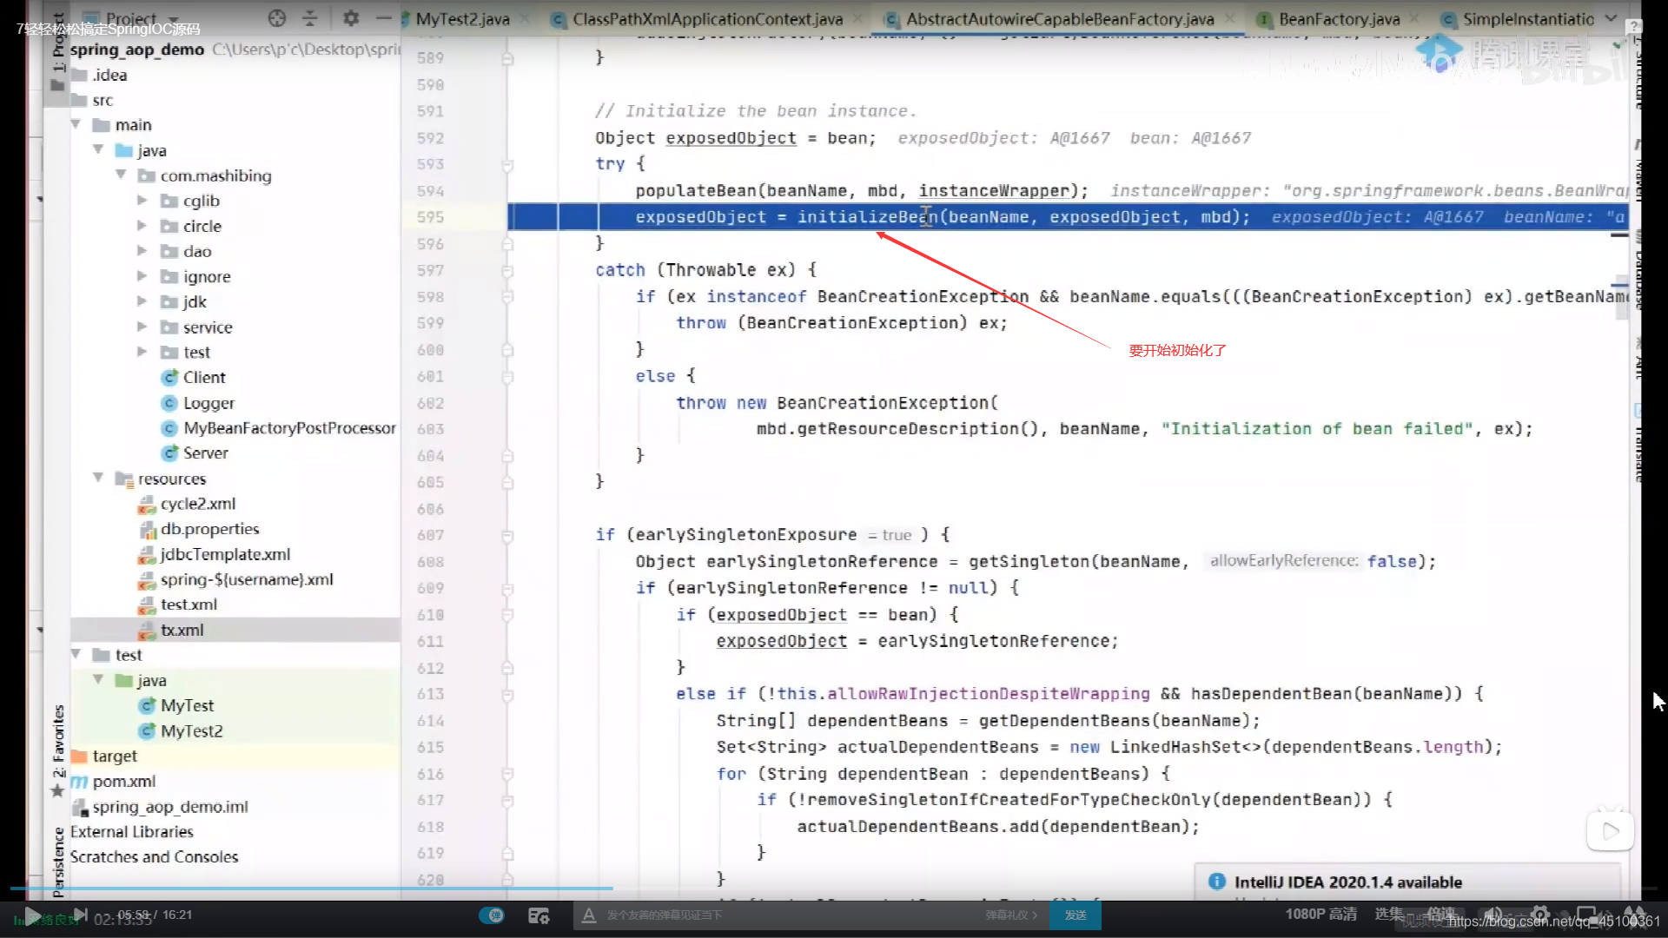
Task: Toggle the danmaku comments switch
Action: click(492, 915)
